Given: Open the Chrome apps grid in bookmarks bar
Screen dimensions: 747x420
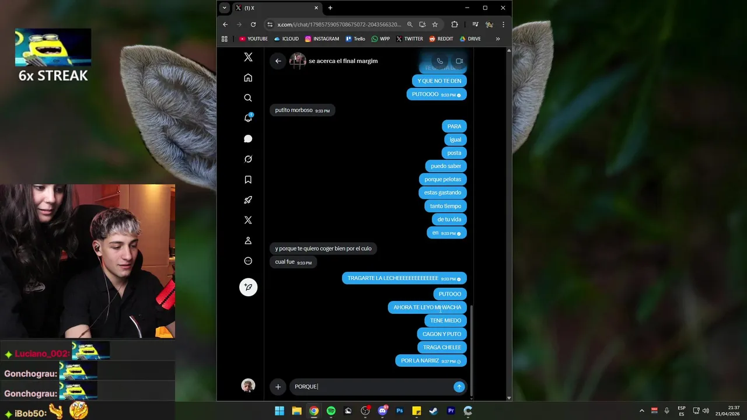Looking at the screenshot, I should [x=225, y=39].
